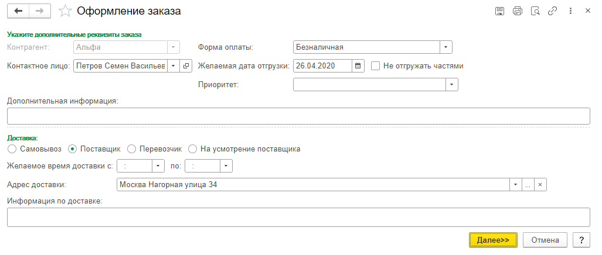Expand the 'Форма оплаты' dropdown
This screenshot has height=255, width=602.
click(446, 47)
